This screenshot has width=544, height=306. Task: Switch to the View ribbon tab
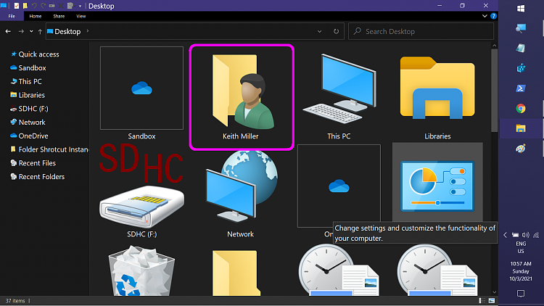[x=81, y=16]
